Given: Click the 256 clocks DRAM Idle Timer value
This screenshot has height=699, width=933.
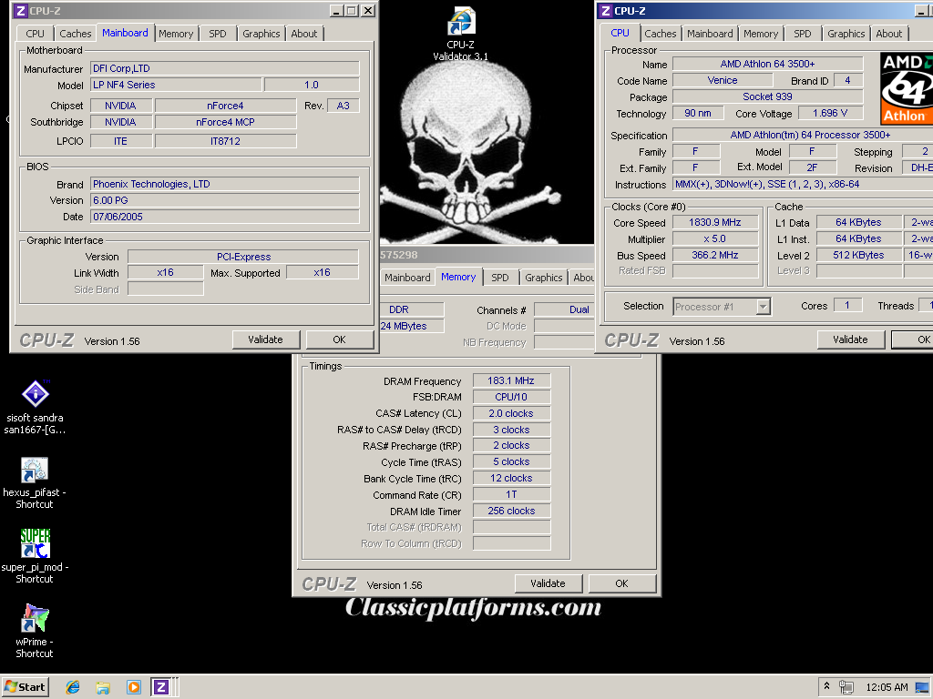Looking at the screenshot, I should point(511,511).
